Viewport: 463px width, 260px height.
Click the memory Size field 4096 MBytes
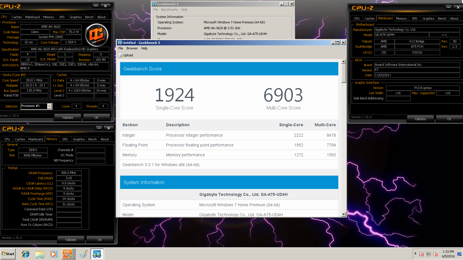click(x=33, y=155)
